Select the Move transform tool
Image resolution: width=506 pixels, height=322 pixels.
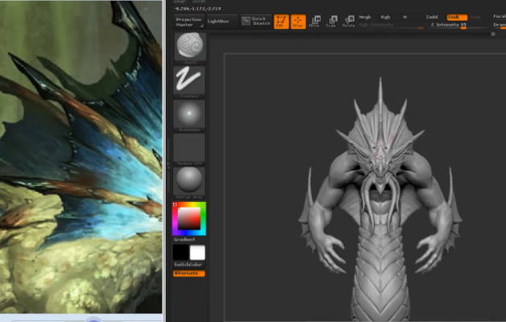click(315, 21)
